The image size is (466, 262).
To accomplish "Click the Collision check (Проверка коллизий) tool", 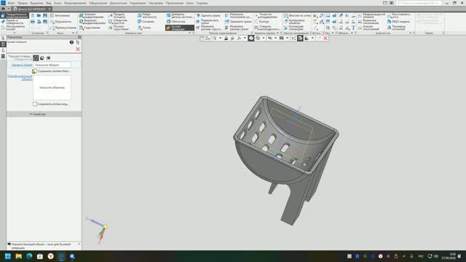I will click(397, 28).
